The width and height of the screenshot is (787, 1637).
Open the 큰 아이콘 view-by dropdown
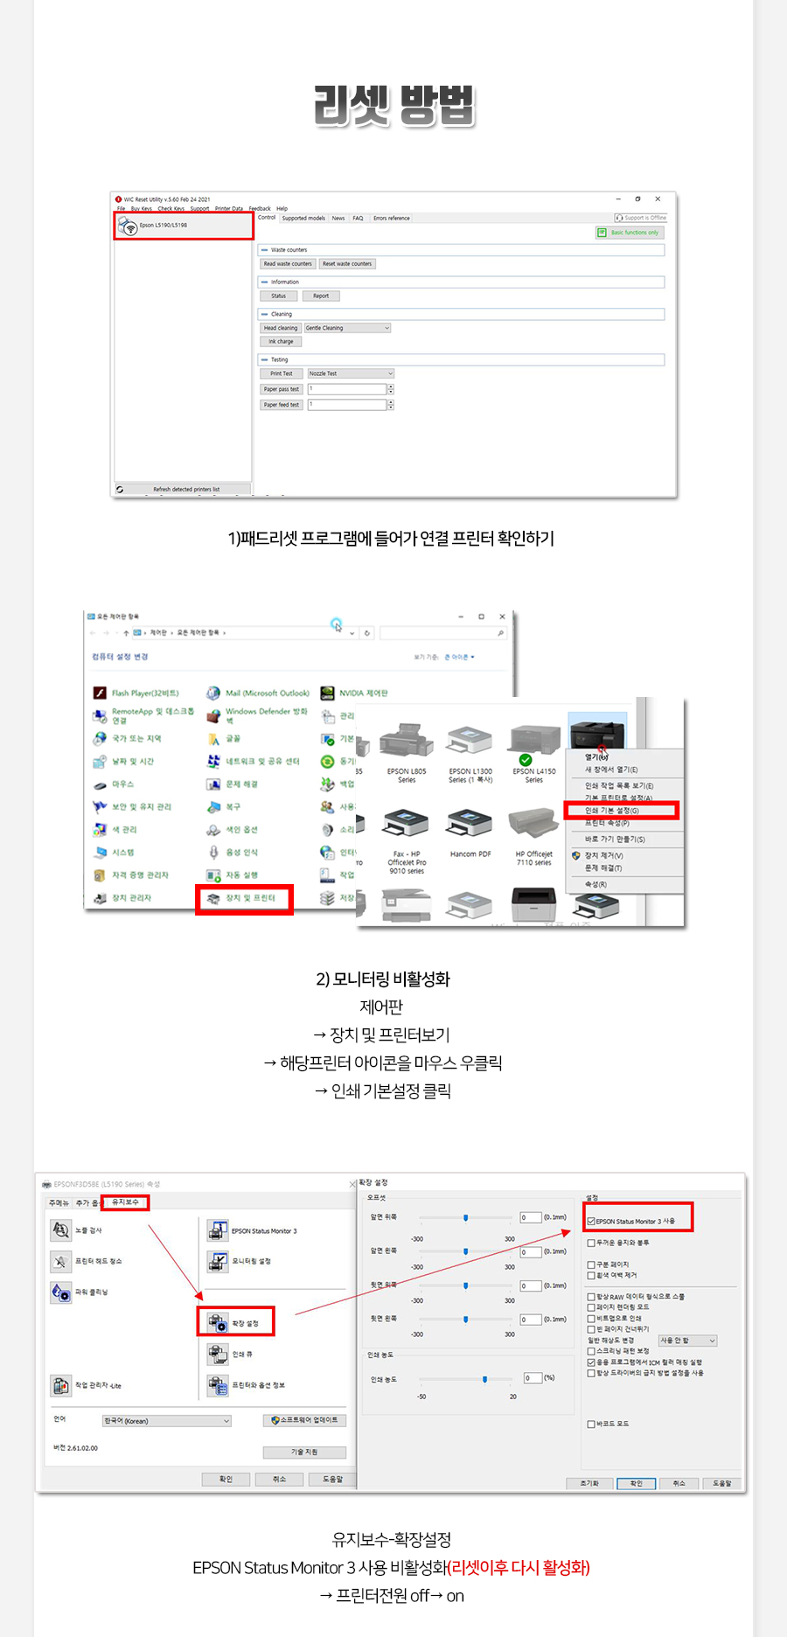tap(459, 657)
